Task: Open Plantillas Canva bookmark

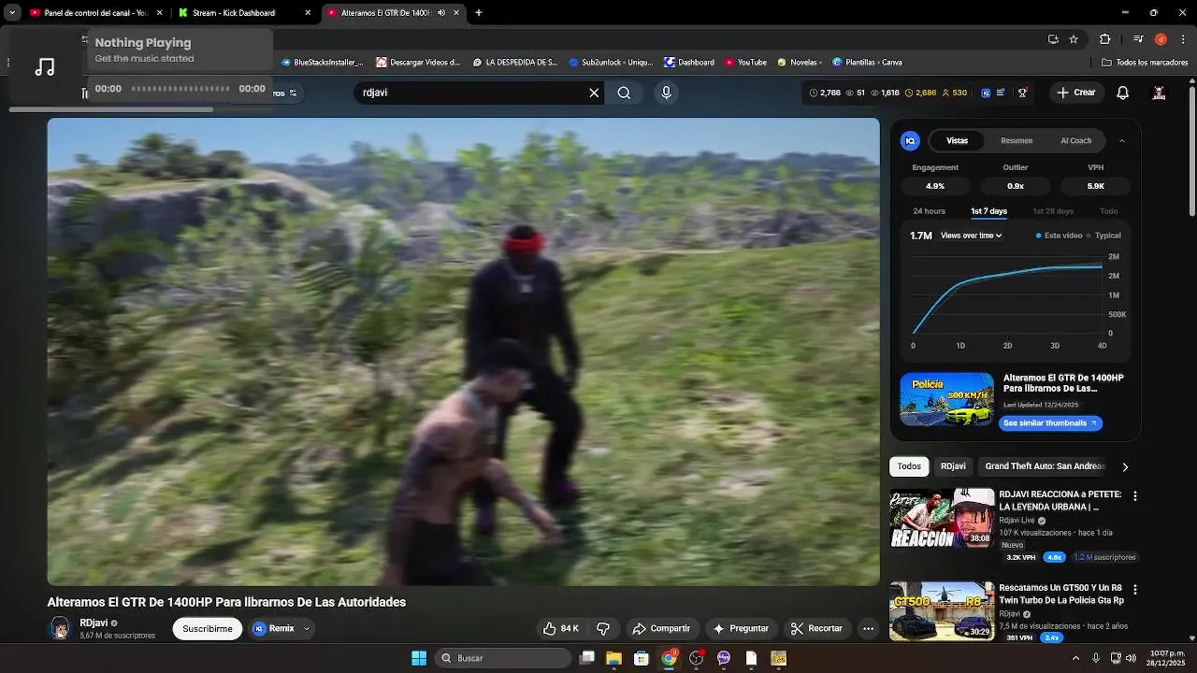Action: click(x=867, y=62)
